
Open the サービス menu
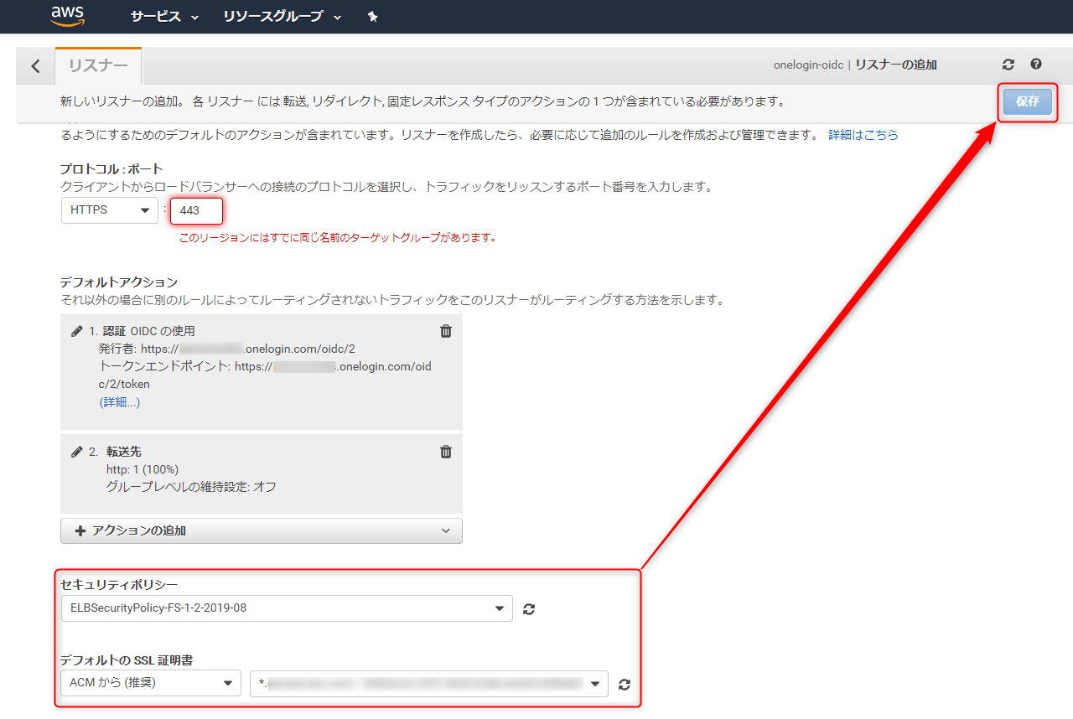coord(164,17)
